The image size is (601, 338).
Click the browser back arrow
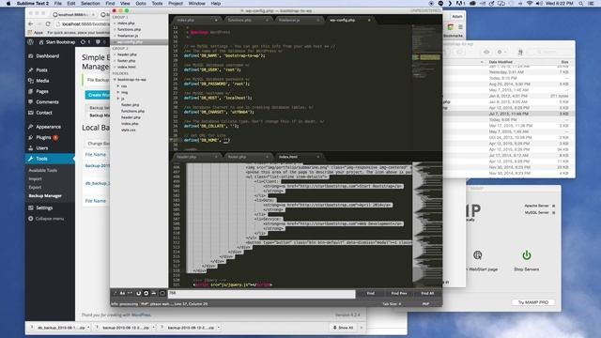pyautogui.click(x=31, y=23)
